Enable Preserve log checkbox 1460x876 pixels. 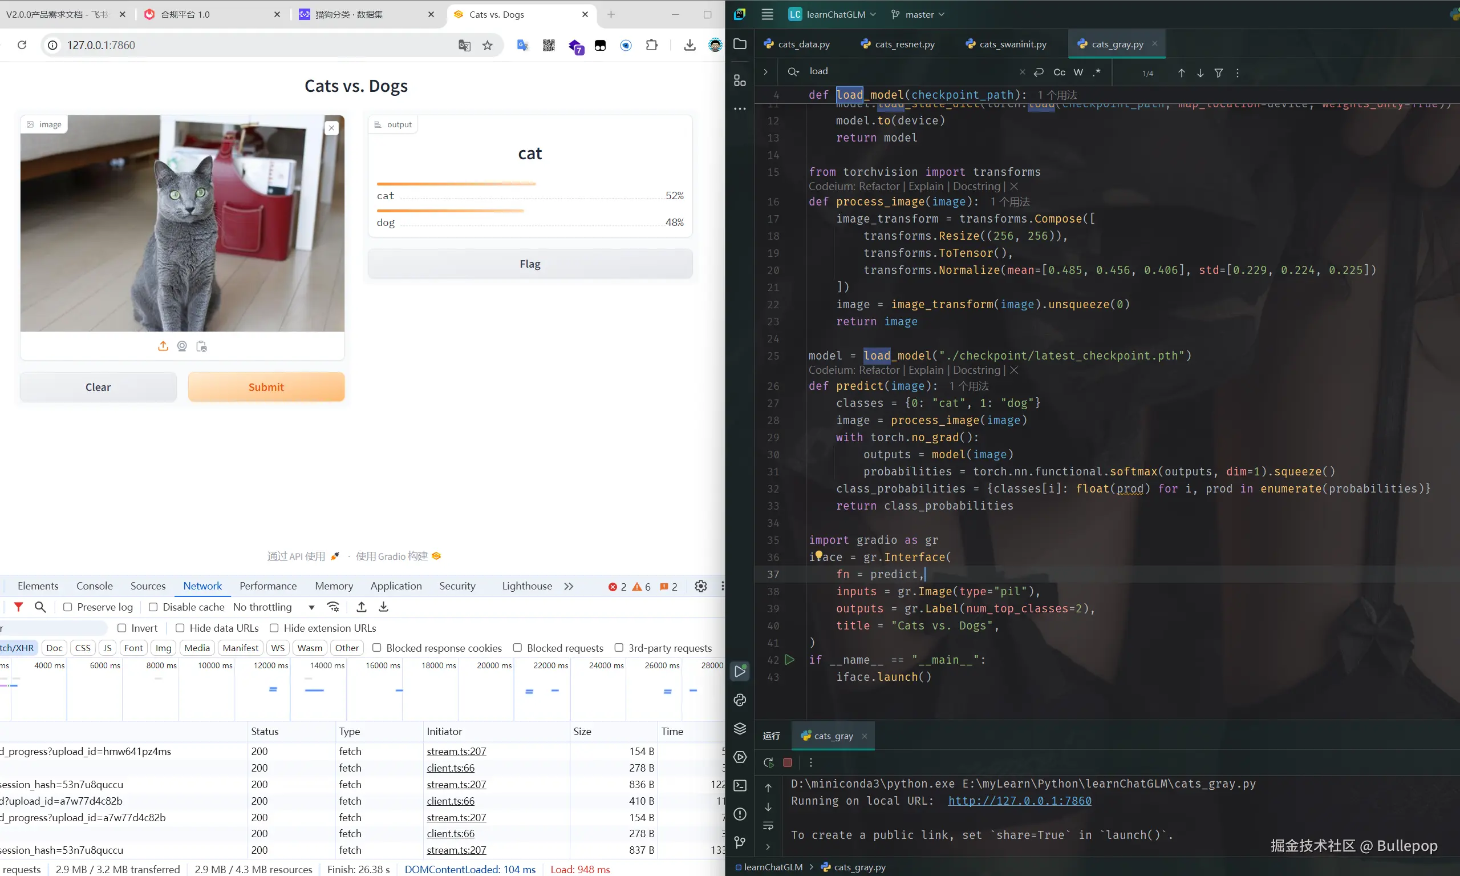coord(68,607)
